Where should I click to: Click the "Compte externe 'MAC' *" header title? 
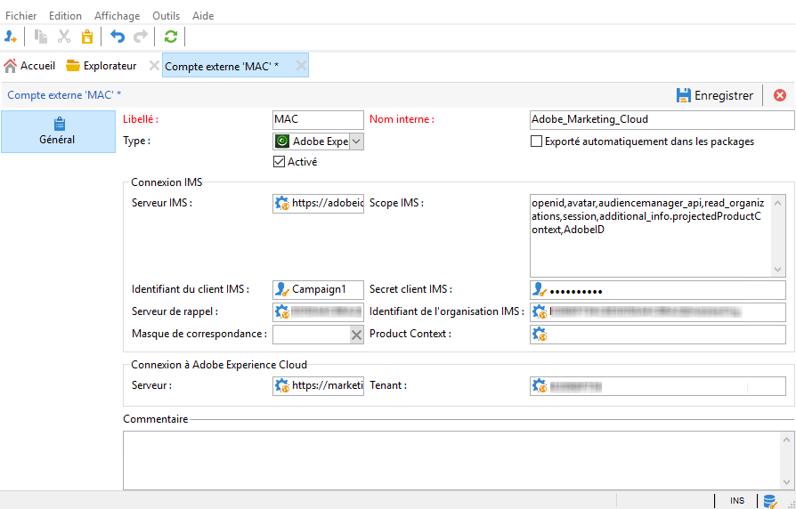pos(64,95)
